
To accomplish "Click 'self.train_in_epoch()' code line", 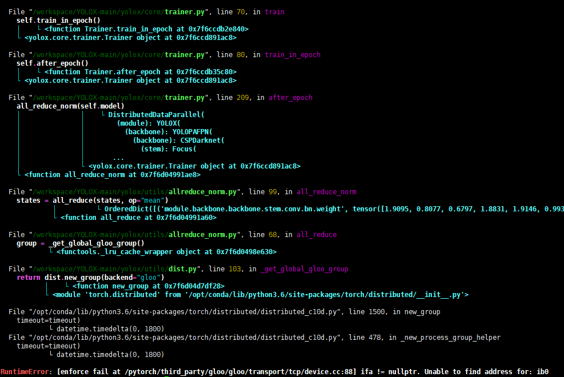I will (58, 21).
